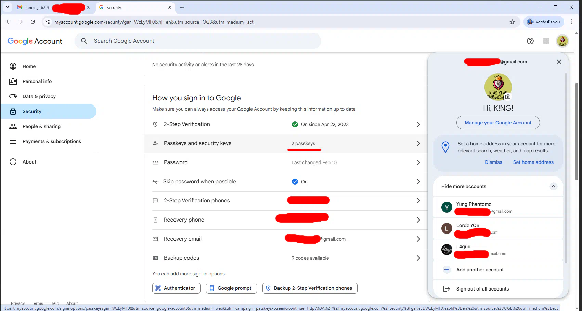The width and height of the screenshot is (582, 311).
Task: Click the Passkeys and security keys icon
Action: click(155, 143)
